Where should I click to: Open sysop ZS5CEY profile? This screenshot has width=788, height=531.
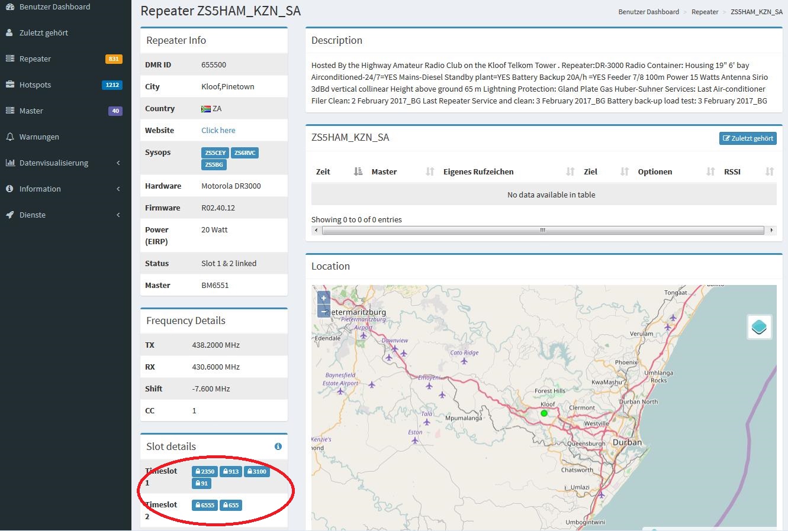215,153
